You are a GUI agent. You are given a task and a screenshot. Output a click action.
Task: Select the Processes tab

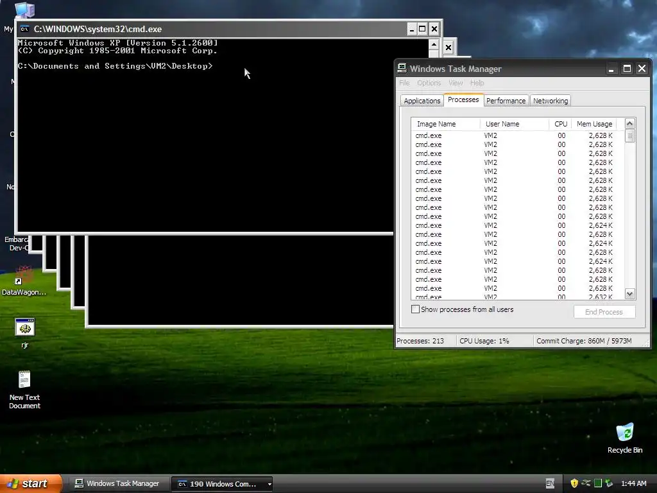pos(463,99)
